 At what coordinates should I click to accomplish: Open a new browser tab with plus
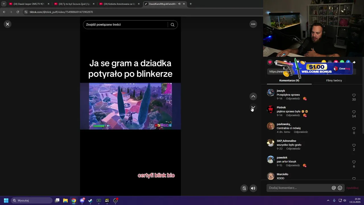click(x=191, y=4)
